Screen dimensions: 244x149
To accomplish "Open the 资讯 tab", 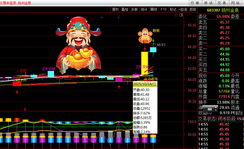I will click(208, 3).
